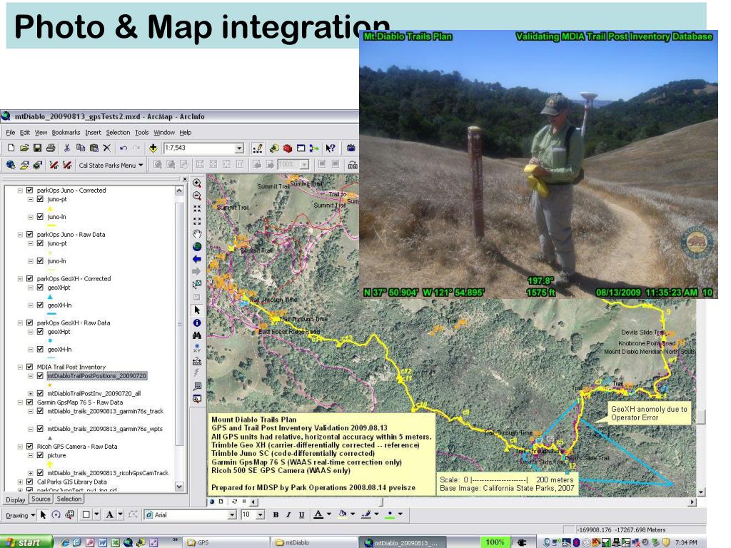Delete using the X icon in toolbar

point(107,148)
